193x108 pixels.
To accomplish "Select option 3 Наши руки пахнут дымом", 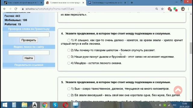I will click(x=69, y=57).
